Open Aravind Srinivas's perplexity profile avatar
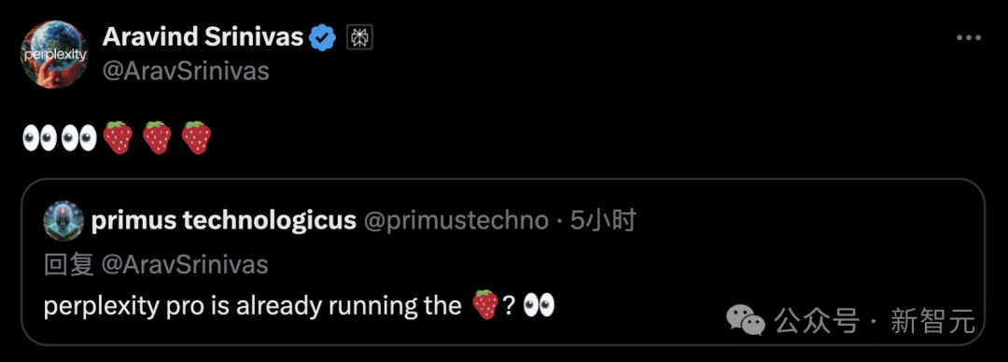Screen dimensions: 1008x362 [x=54, y=54]
